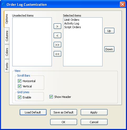The height and width of the screenshot is (130, 127).
Task: Uncheck the Show Header checkbox
Action: tap(51, 97)
